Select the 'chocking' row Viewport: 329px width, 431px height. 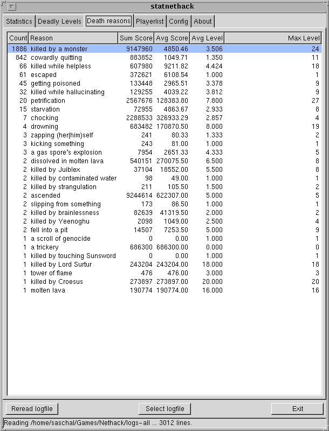pyautogui.click(x=164, y=118)
